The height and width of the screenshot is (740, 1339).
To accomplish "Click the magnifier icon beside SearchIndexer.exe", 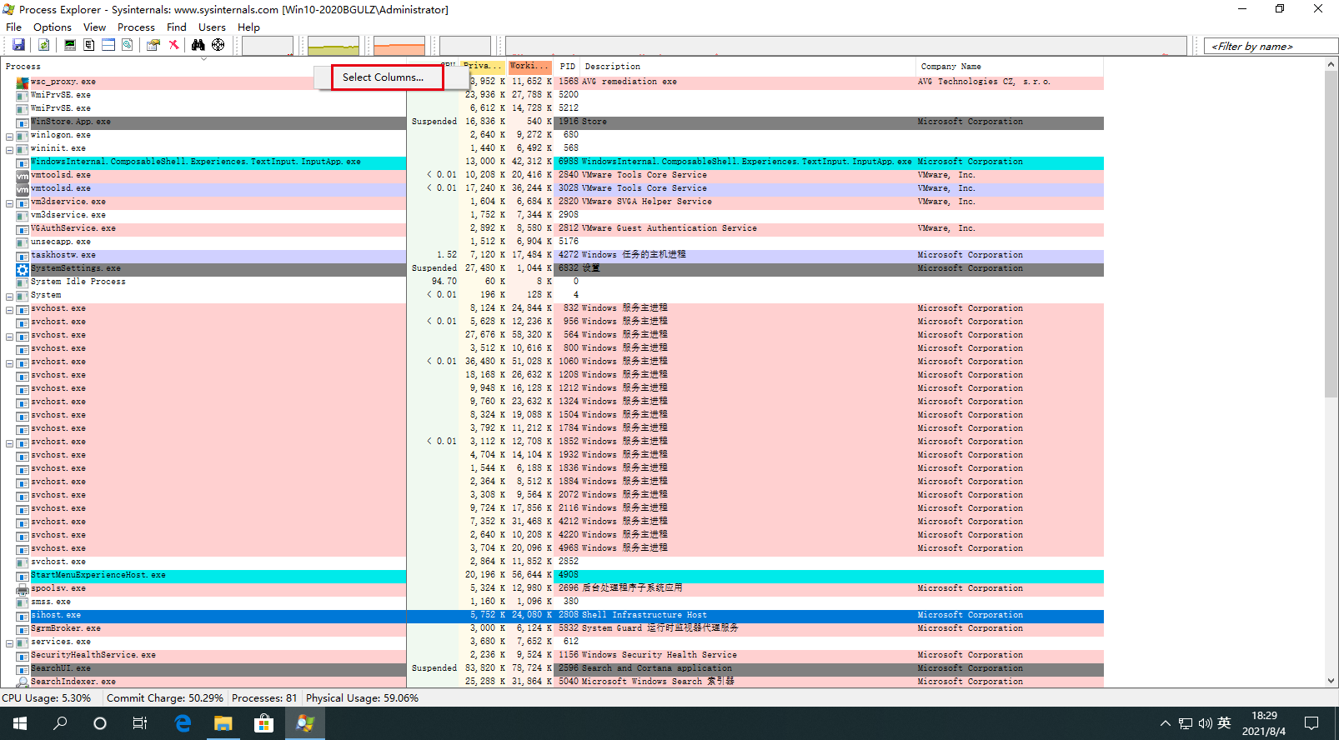I will pos(23,682).
